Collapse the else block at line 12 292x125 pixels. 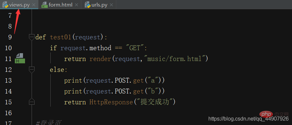(x=32, y=70)
